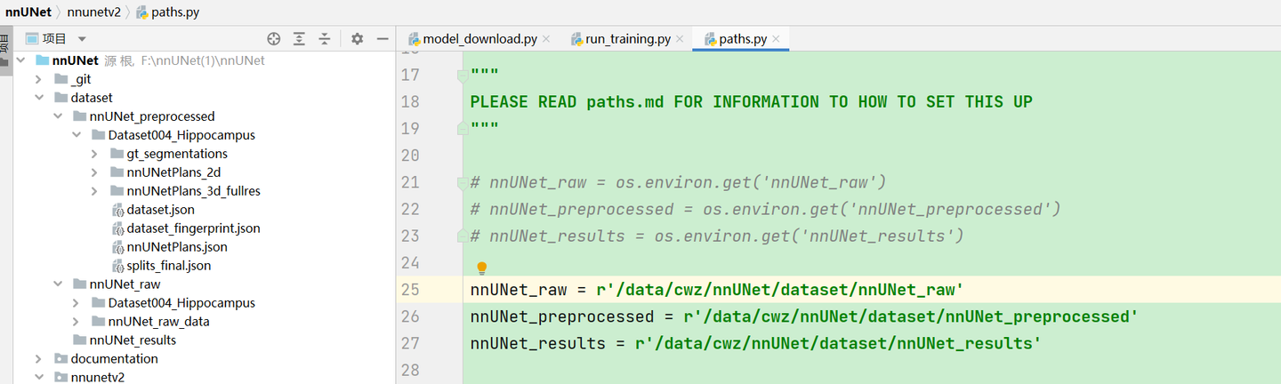Expand the gt_segmentations folder
1281x384 pixels.
coord(95,154)
